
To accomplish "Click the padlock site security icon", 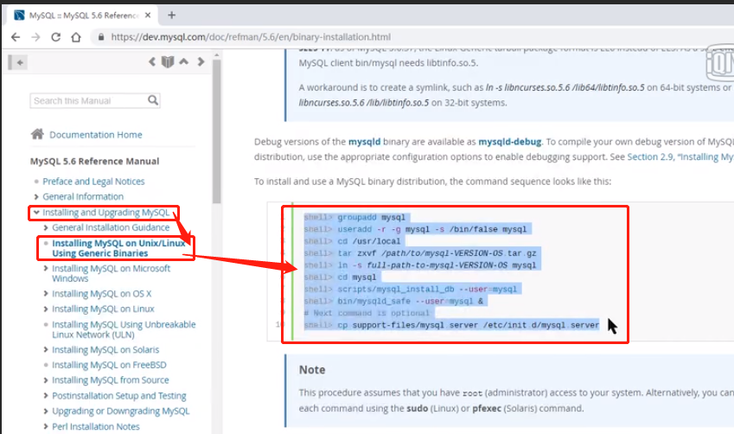I will point(100,37).
